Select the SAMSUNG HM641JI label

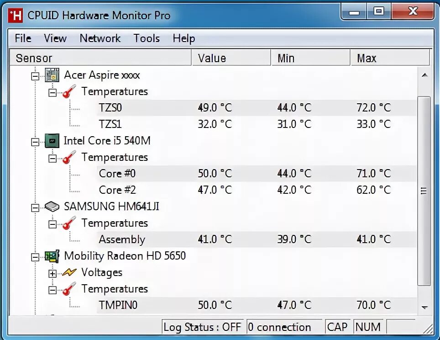point(112,207)
